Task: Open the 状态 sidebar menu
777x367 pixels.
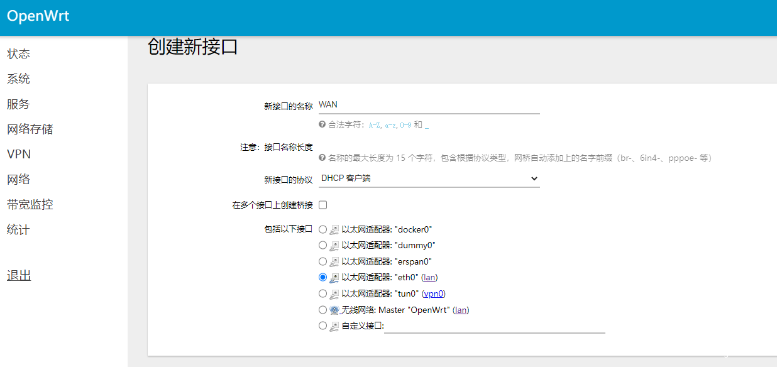Action: click(x=19, y=54)
